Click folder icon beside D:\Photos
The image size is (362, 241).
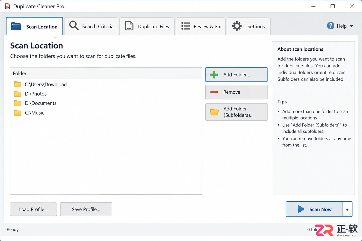point(18,94)
